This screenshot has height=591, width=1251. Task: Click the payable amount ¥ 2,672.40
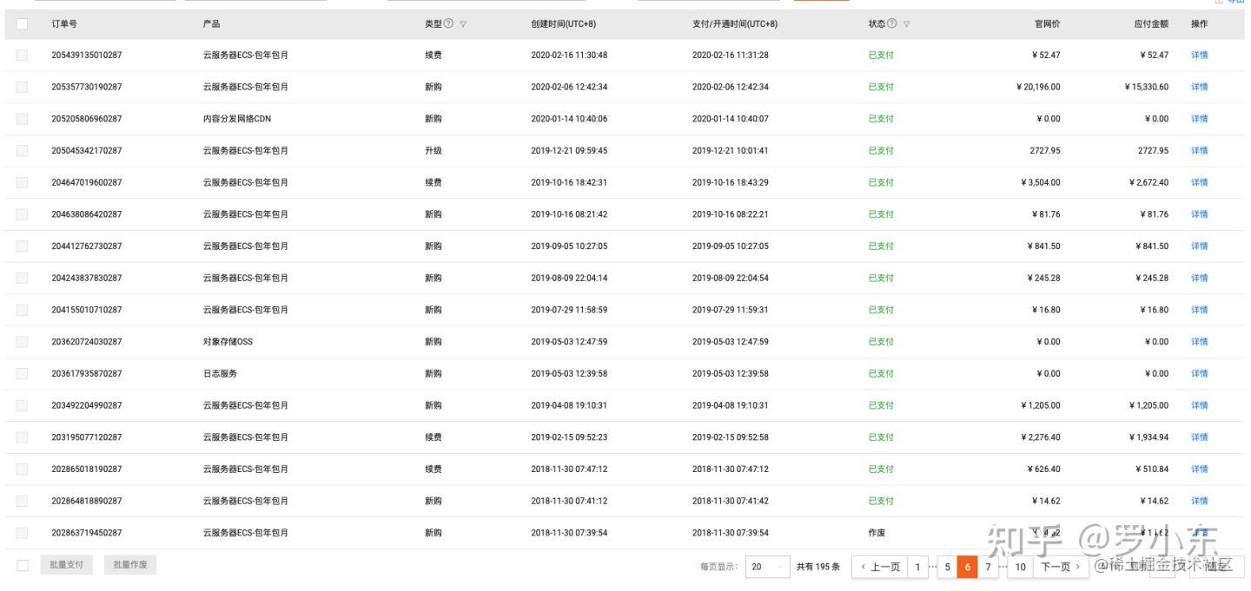pyautogui.click(x=1149, y=182)
